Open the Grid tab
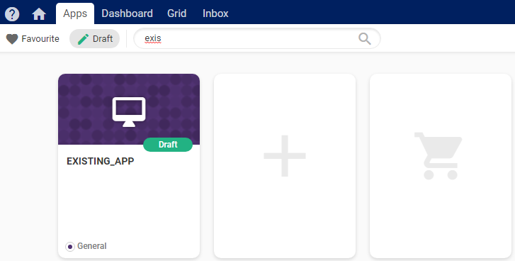 pos(176,13)
